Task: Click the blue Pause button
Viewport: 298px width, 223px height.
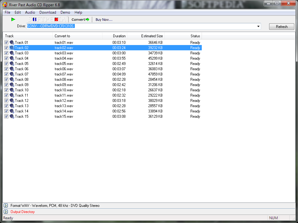Action: tap(34, 19)
